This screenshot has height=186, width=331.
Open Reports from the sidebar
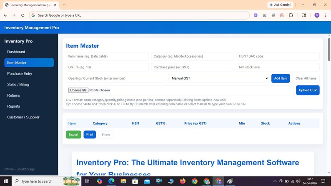pyautogui.click(x=29, y=106)
